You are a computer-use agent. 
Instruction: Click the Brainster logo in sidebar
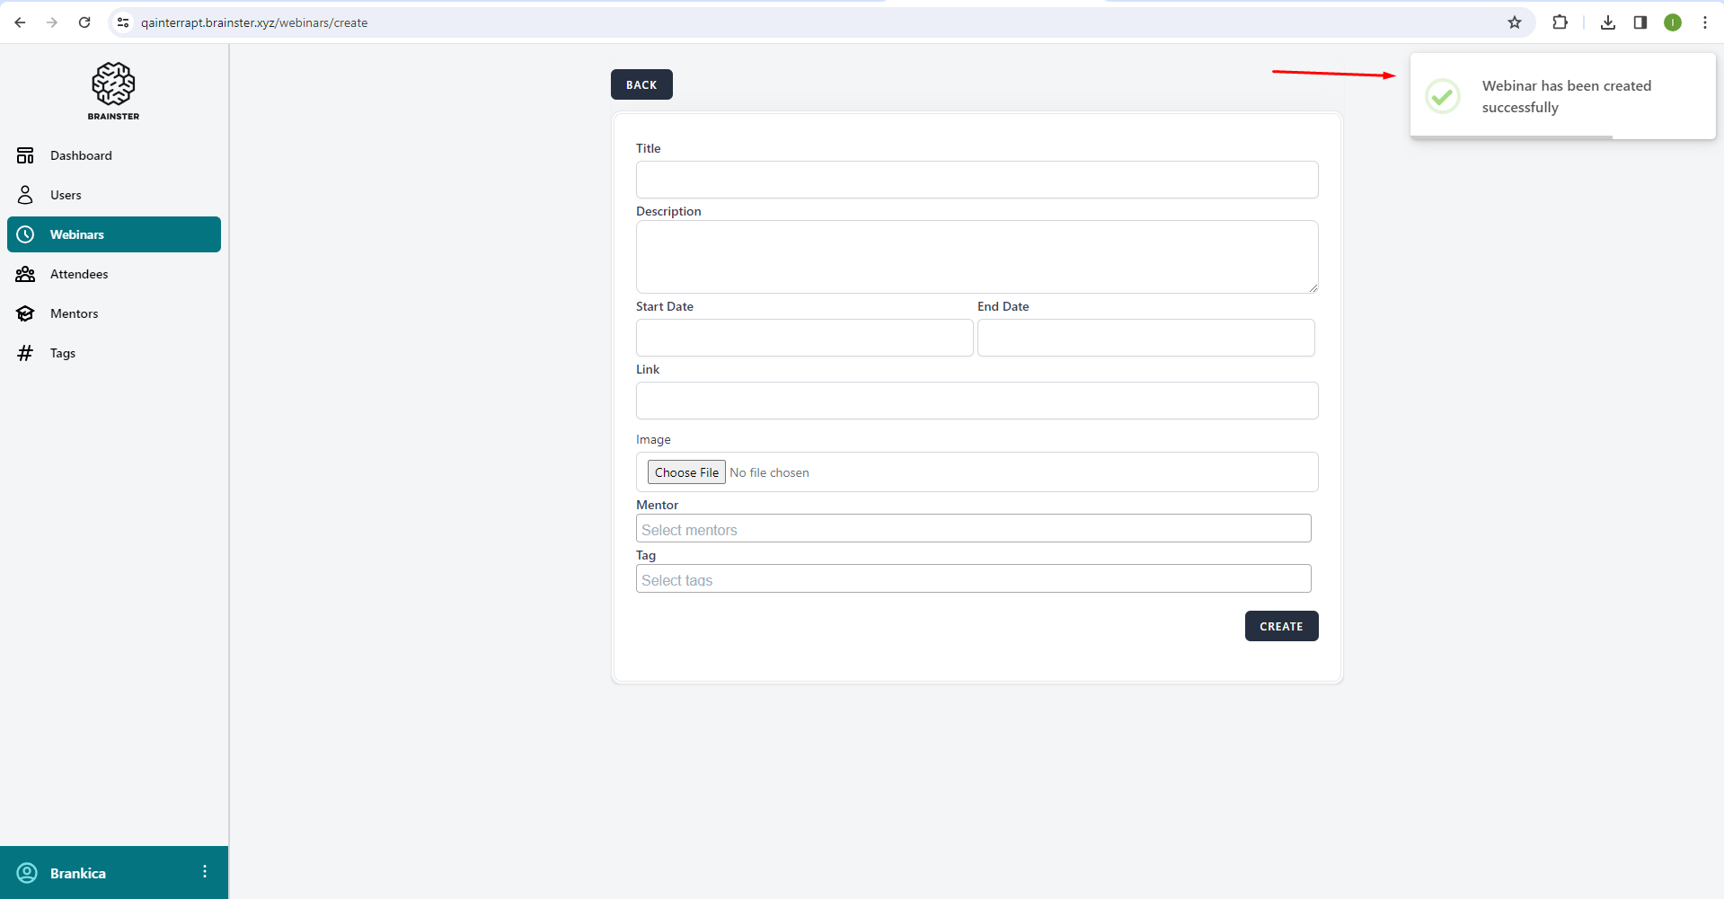pyautogui.click(x=113, y=90)
